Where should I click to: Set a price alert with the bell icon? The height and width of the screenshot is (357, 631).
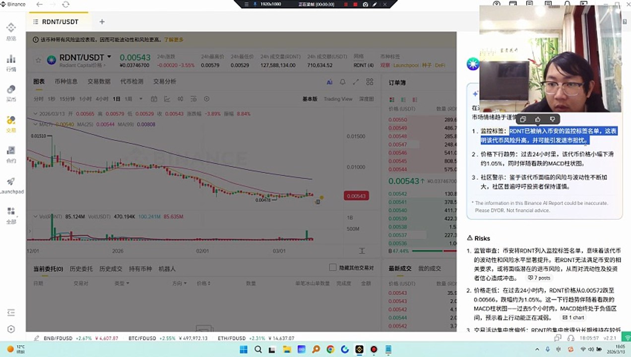(342, 82)
